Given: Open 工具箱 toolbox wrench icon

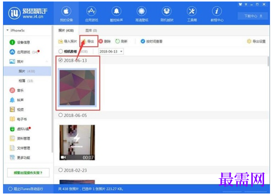Looking at the screenshot, I should tap(192, 11).
